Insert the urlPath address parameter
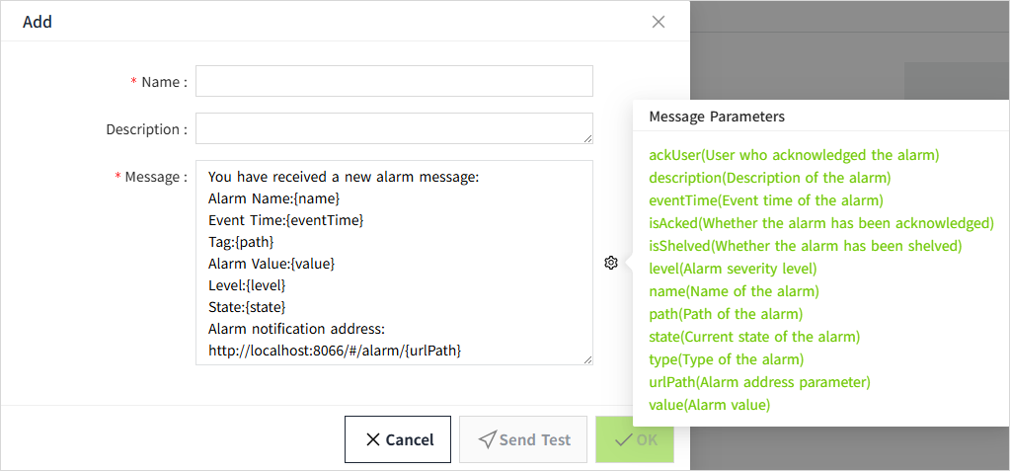This screenshot has width=1010, height=471. [x=759, y=382]
